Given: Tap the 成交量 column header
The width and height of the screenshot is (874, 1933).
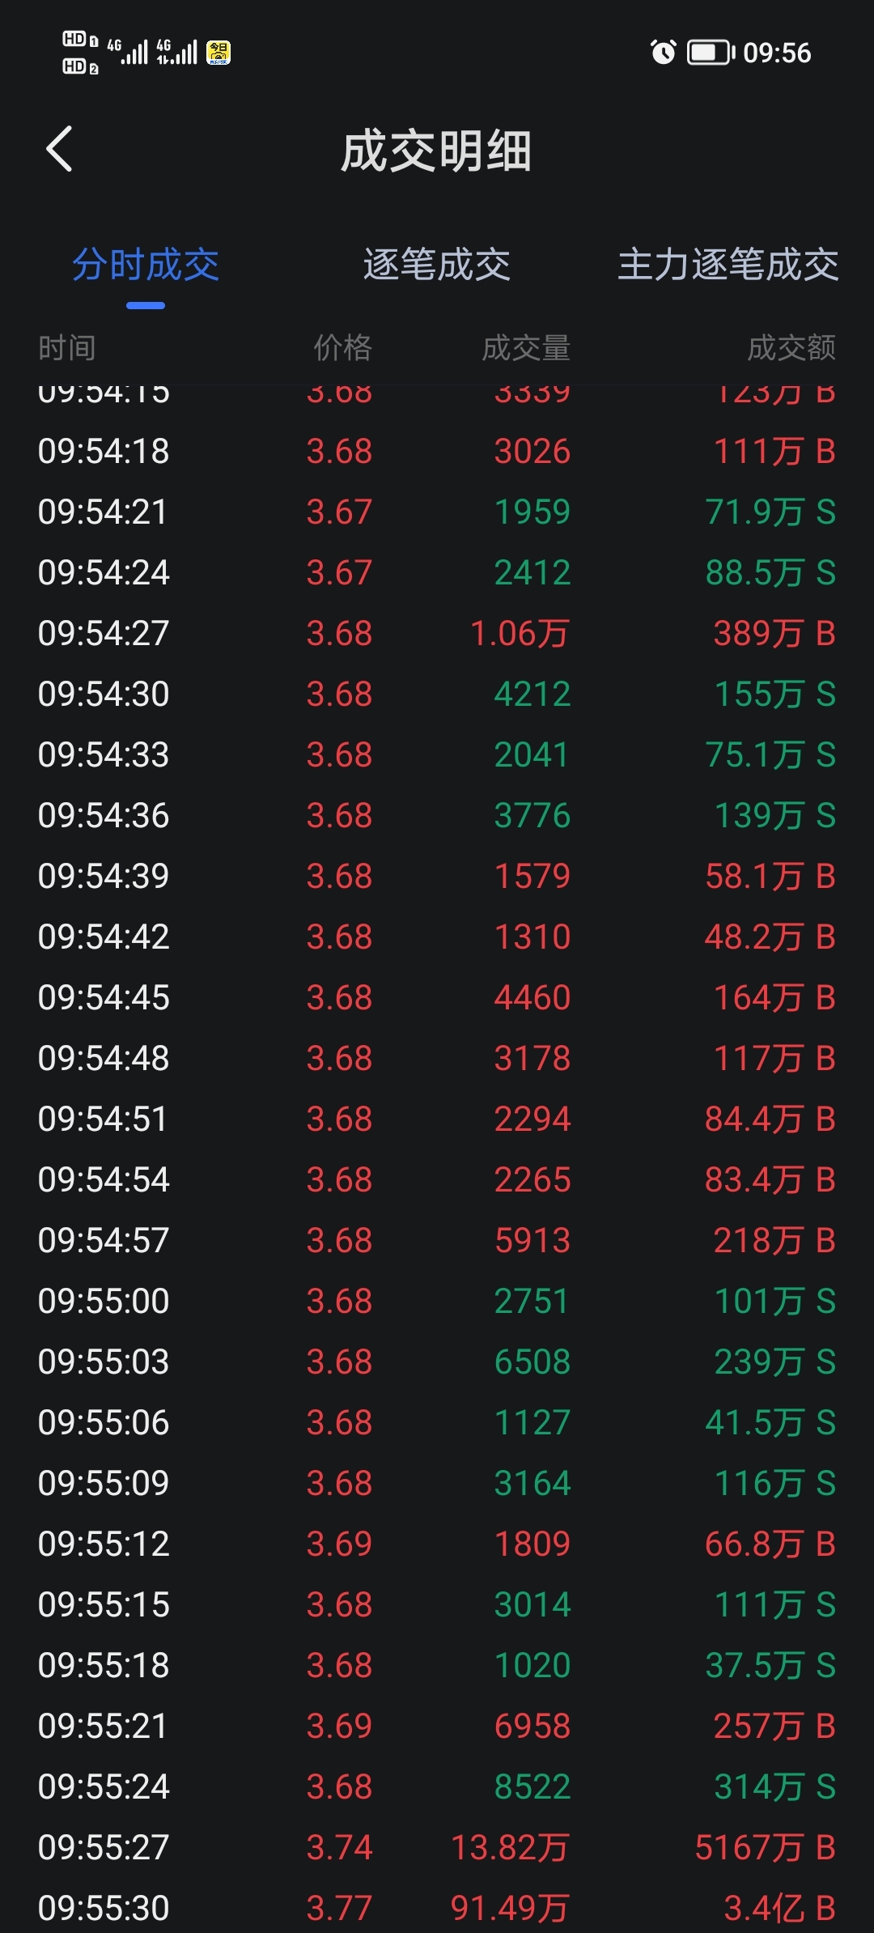Looking at the screenshot, I should pos(526,348).
